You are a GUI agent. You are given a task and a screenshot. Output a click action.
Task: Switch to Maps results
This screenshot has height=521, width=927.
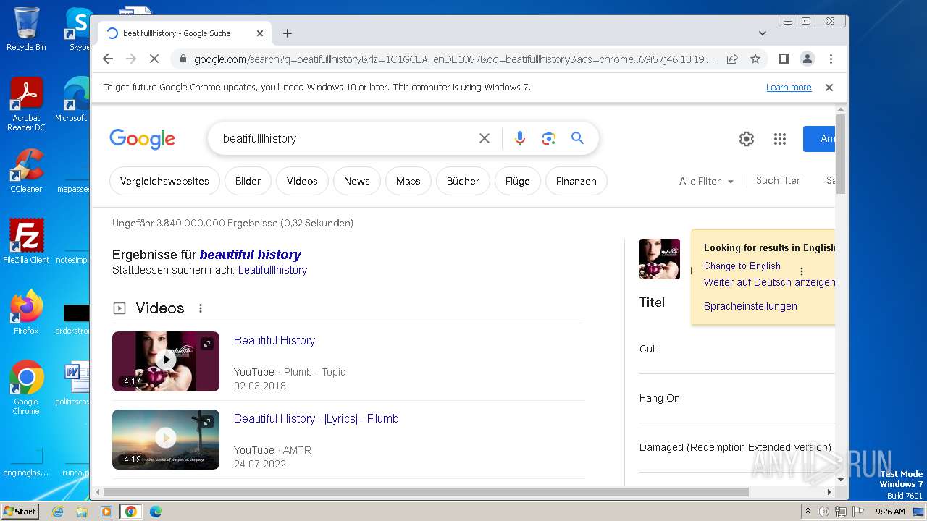408,181
